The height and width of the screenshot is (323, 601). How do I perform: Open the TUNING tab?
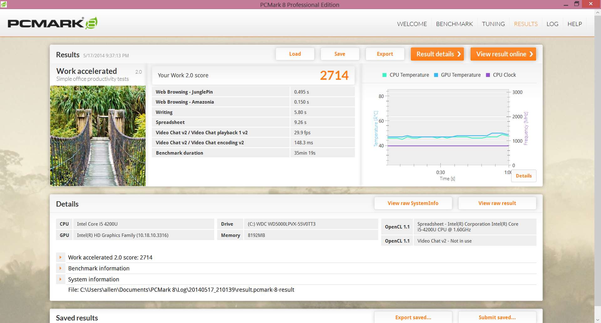tap(493, 24)
